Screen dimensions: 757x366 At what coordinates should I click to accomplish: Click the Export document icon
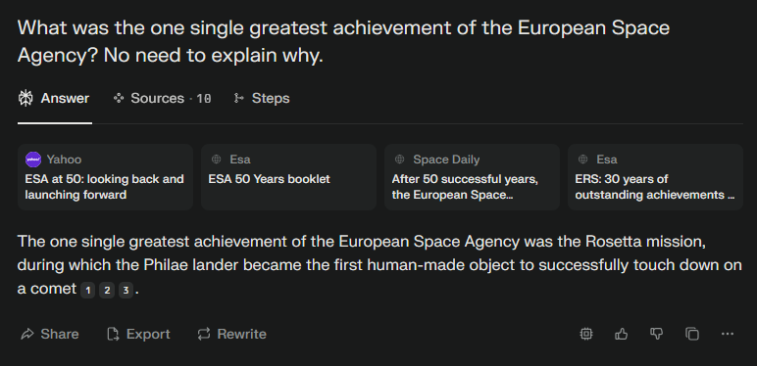click(x=113, y=334)
